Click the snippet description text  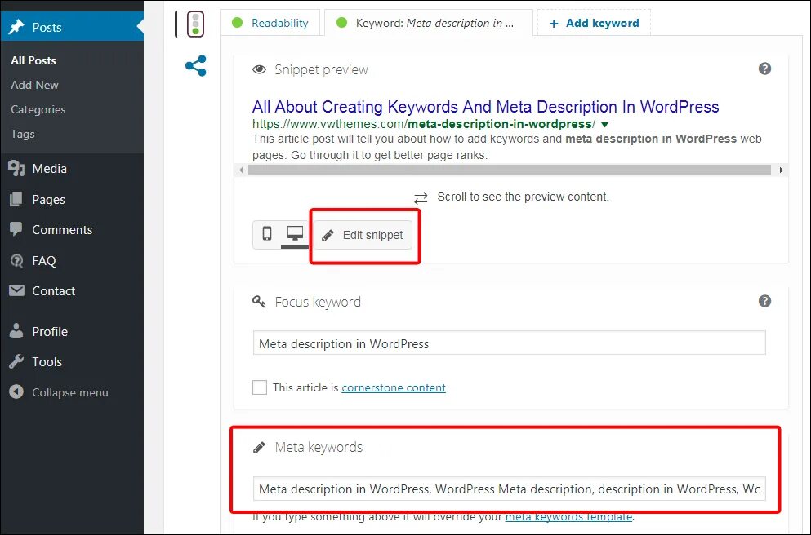507,147
